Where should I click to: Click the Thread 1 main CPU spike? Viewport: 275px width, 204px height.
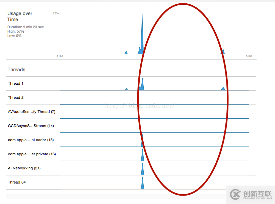[142, 85]
